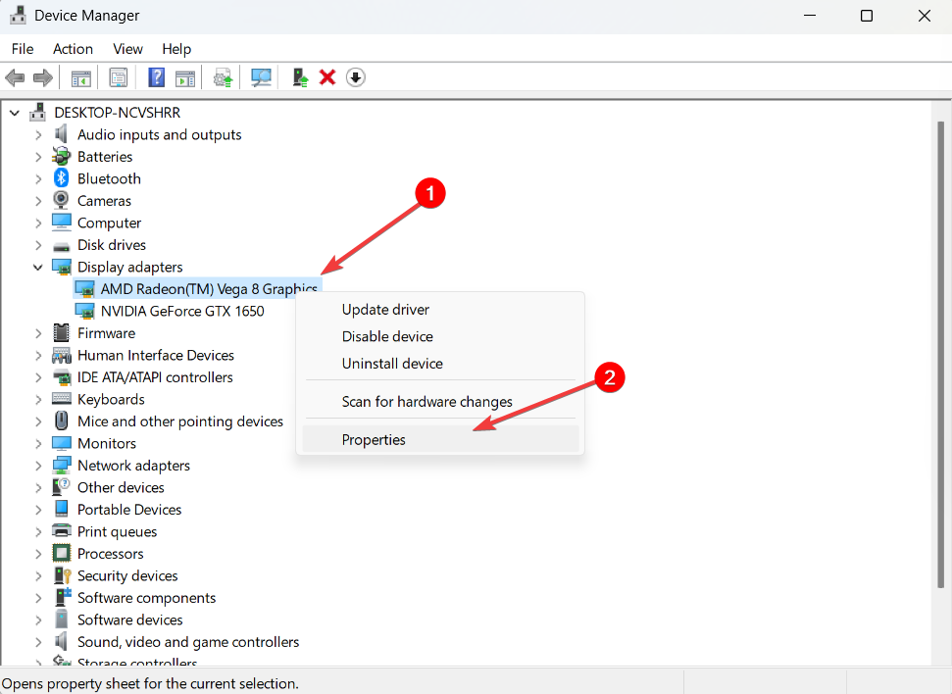The width and height of the screenshot is (952, 694).
Task: Click the vertical scrollbar thumb
Action: 940,355
